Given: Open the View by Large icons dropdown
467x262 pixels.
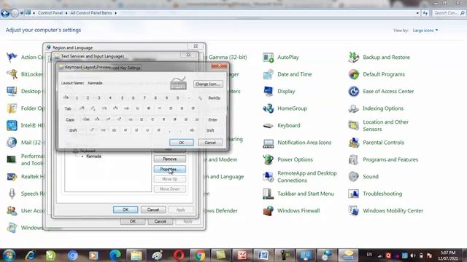Looking at the screenshot, I should coord(425,31).
